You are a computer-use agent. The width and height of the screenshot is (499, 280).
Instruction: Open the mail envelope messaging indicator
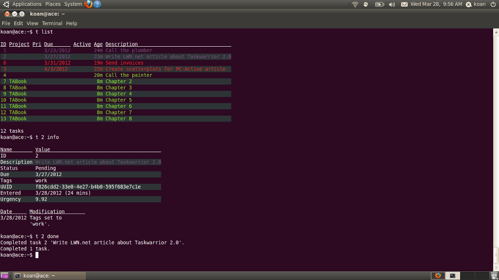click(404, 4)
